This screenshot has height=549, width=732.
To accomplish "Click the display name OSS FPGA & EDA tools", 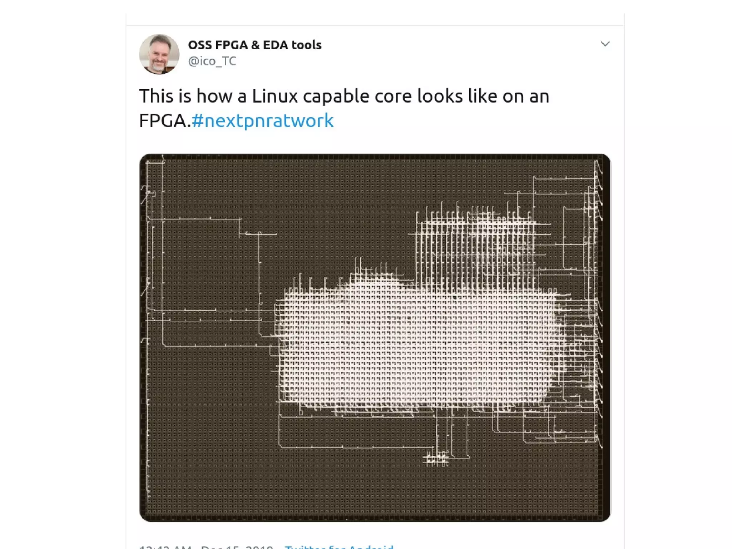I will (x=254, y=45).
